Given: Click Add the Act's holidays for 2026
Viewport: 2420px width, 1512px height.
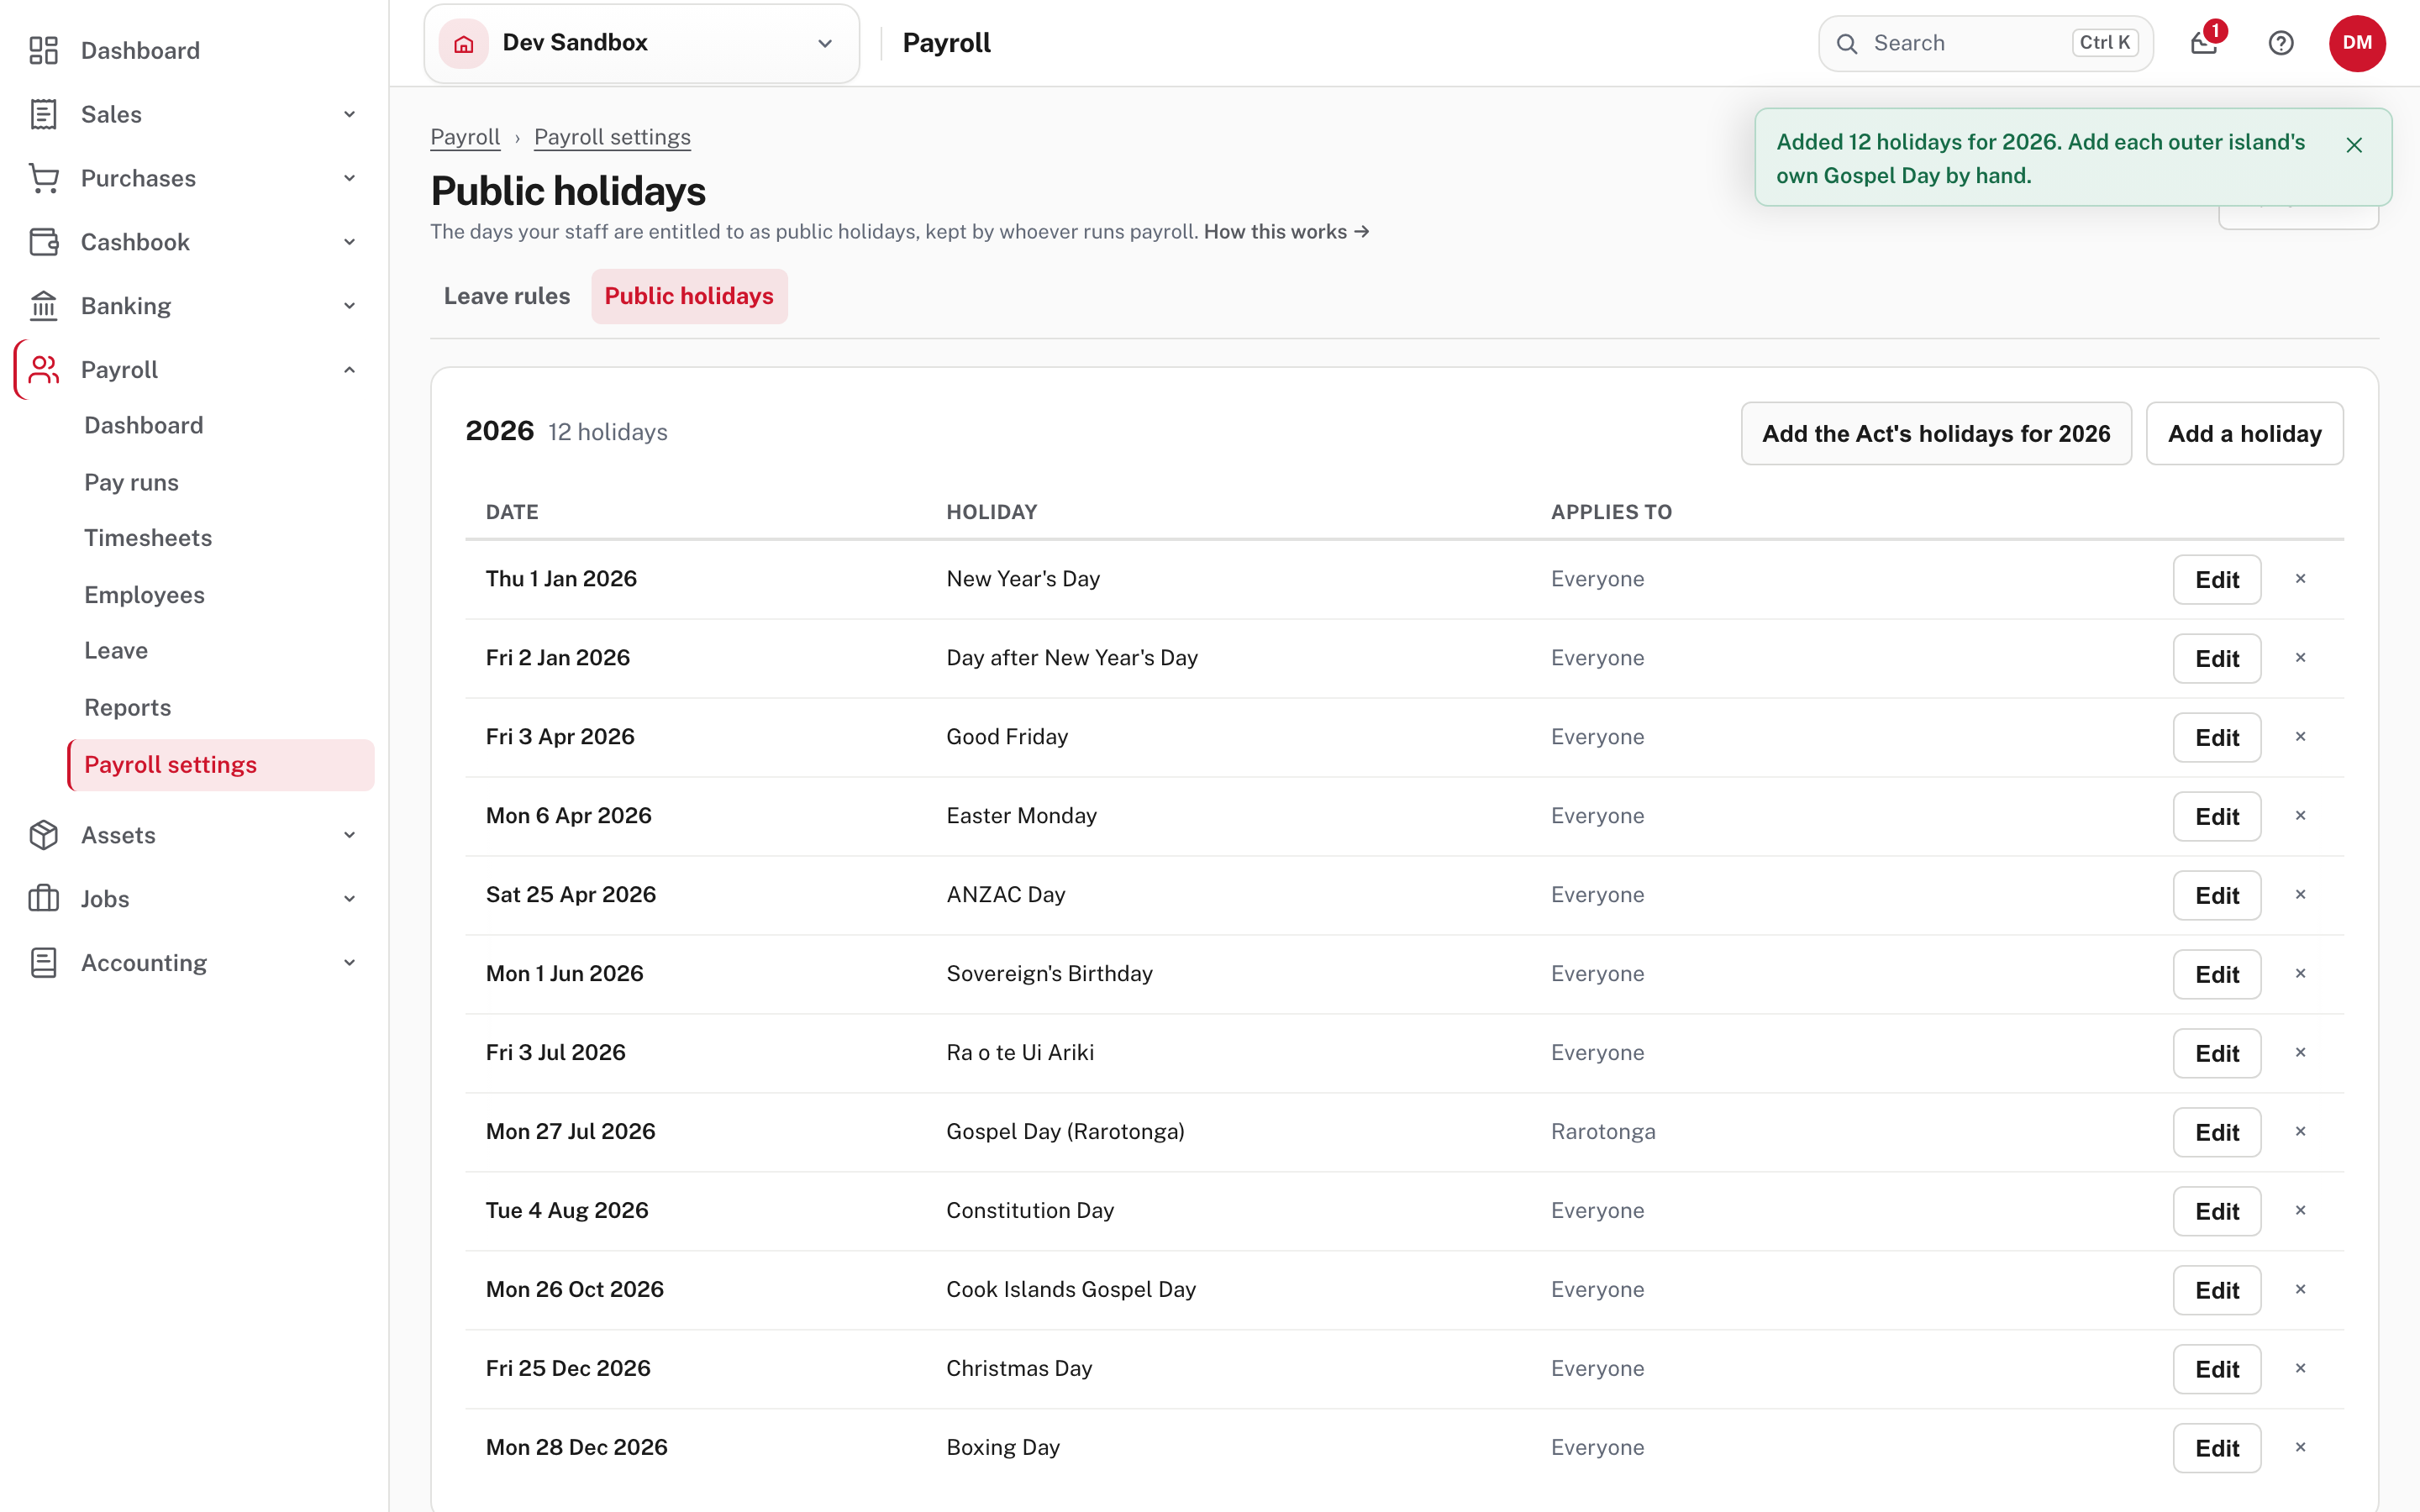Looking at the screenshot, I should pyautogui.click(x=1936, y=434).
